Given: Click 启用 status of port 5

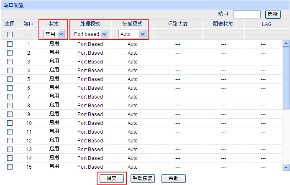Looking at the screenshot, I should tap(54, 79).
